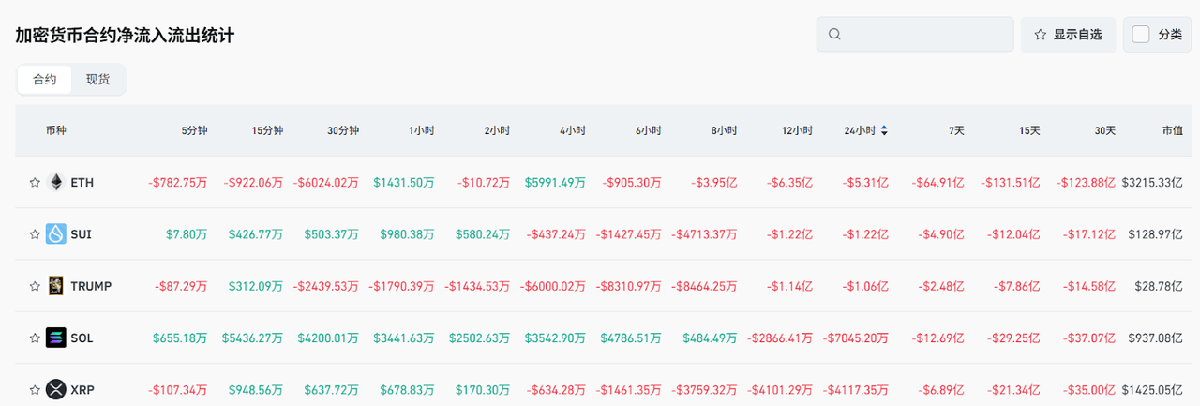Open the TRUMP coin name link

pos(91,286)
